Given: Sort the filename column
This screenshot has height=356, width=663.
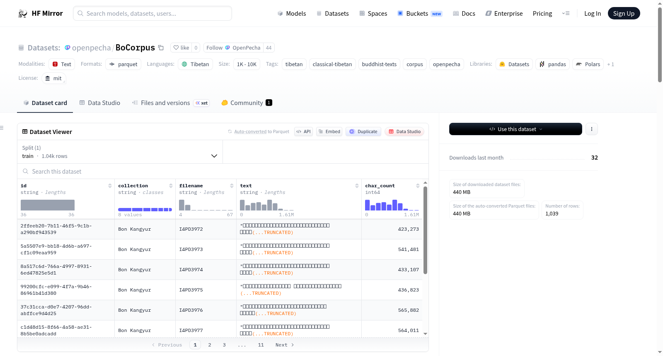Looking at the screenshot, I should point(232,186).
